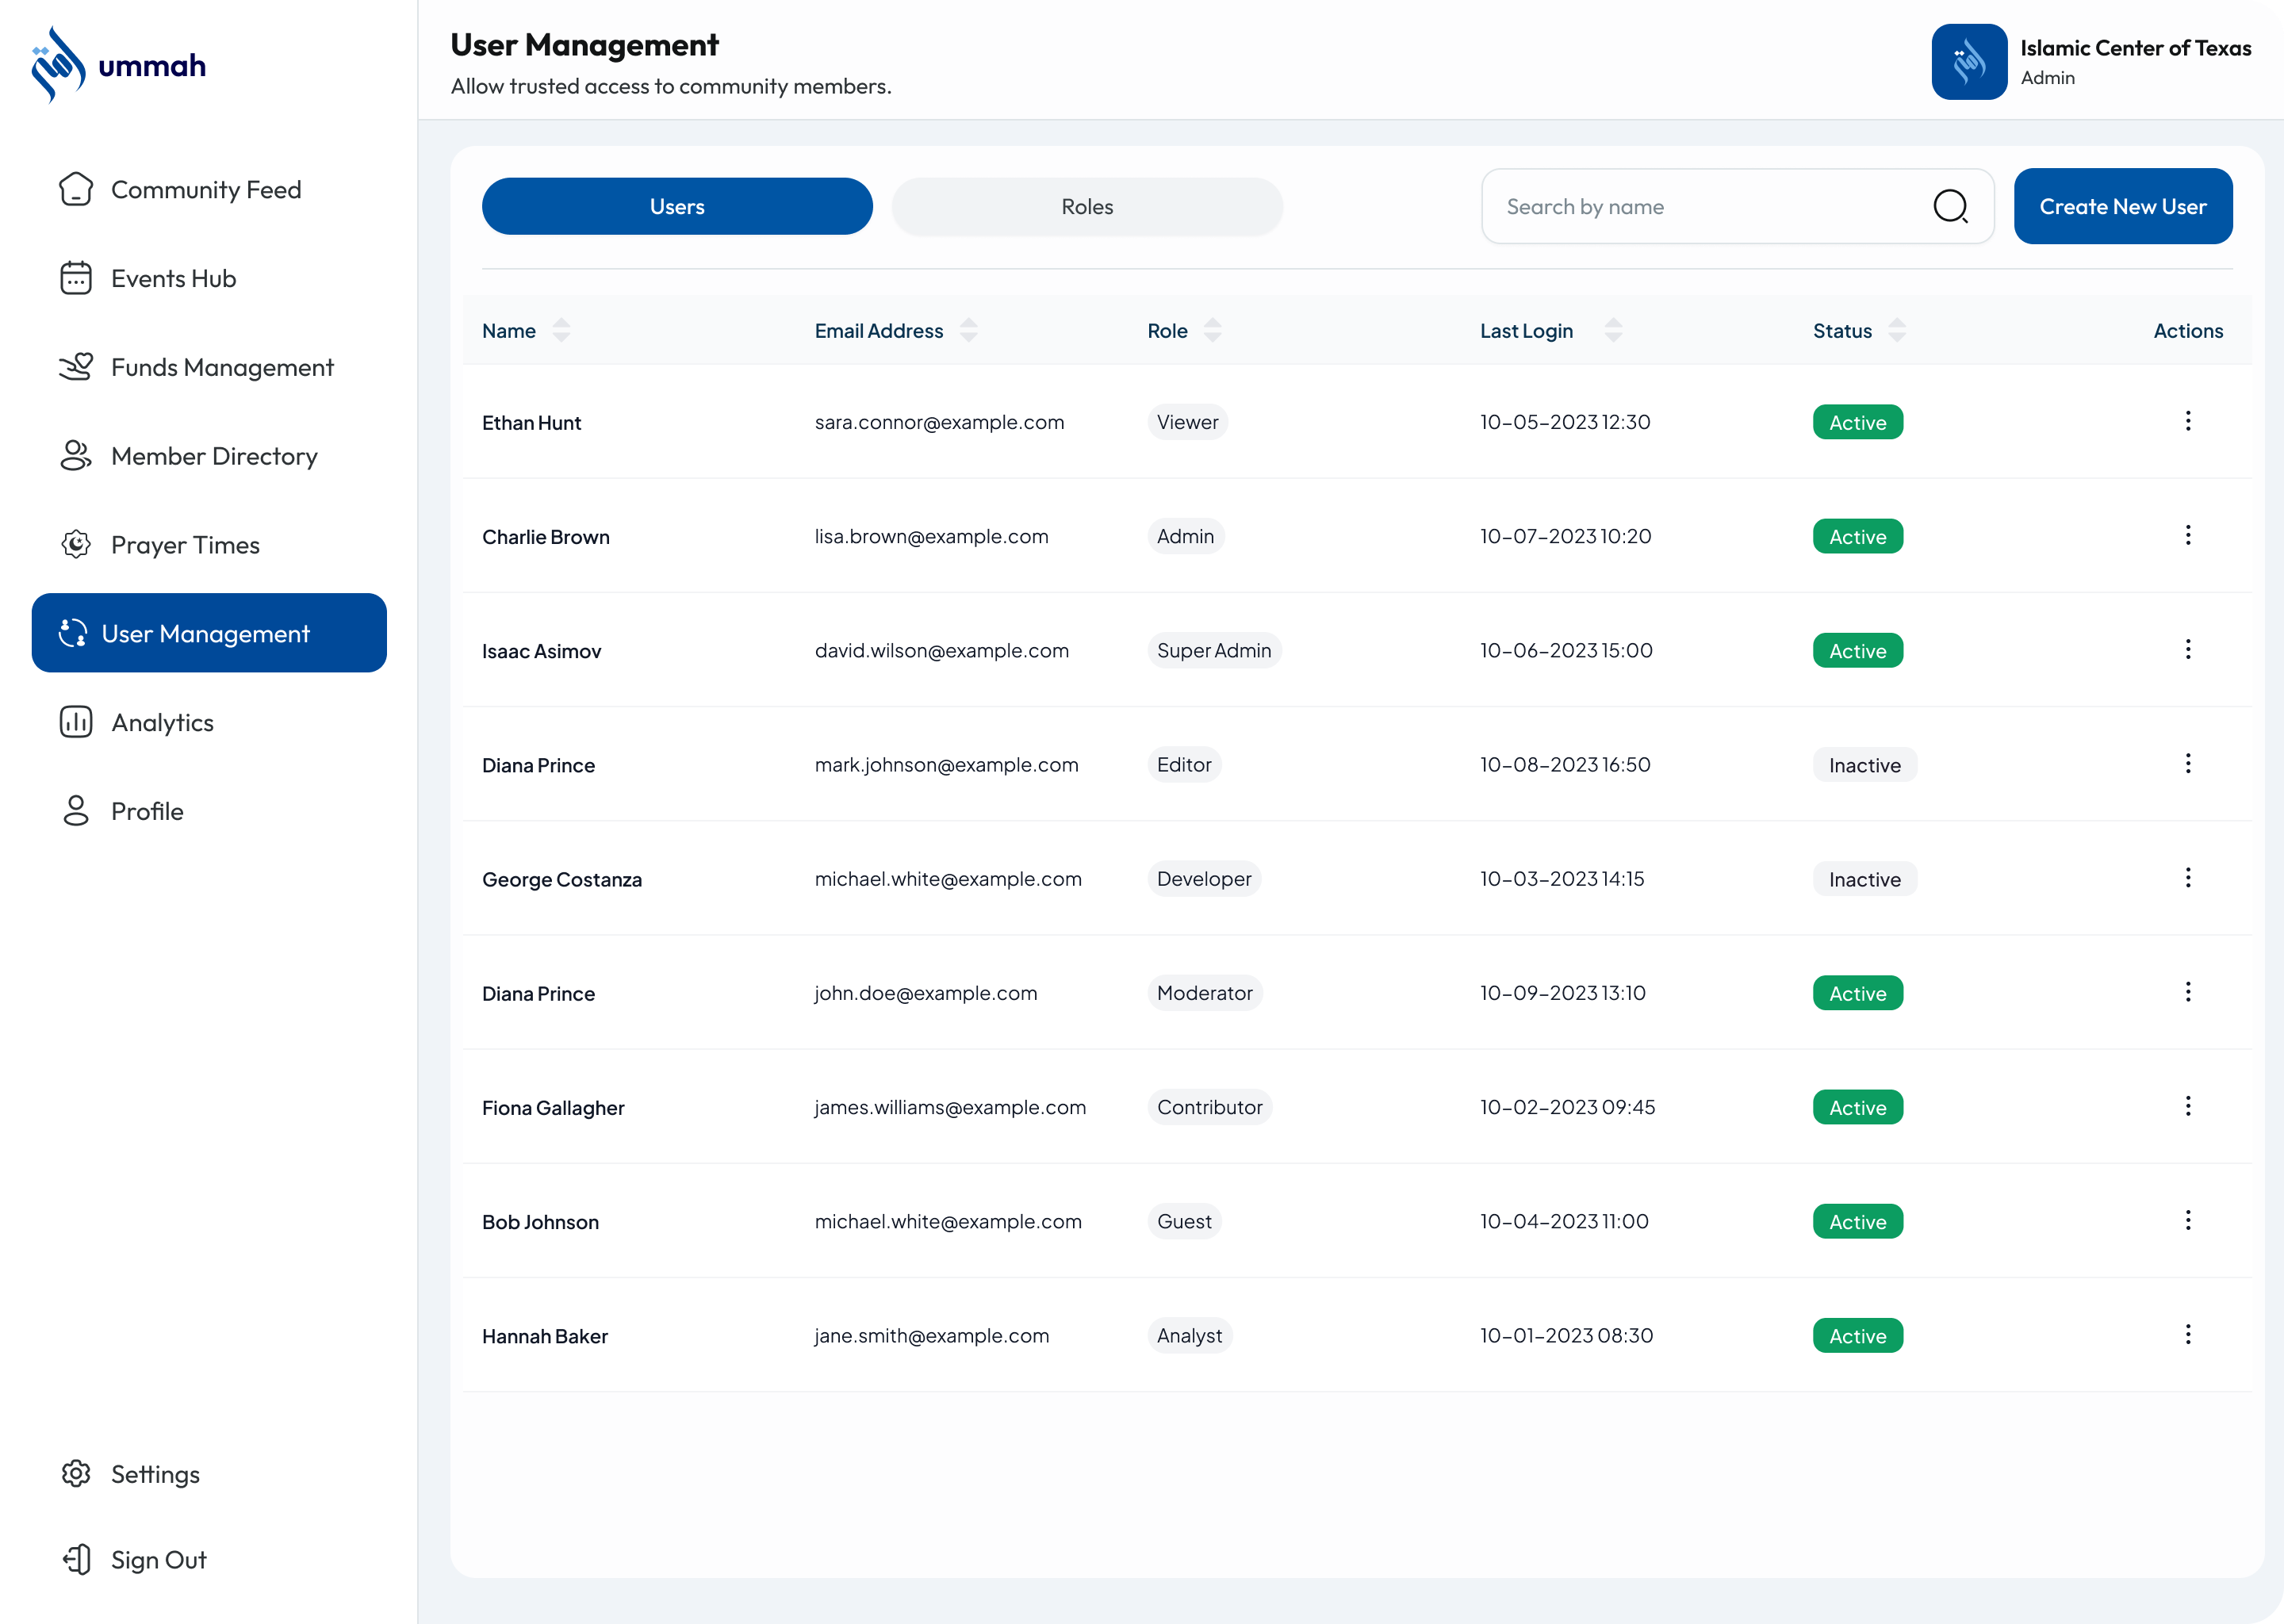This screenshot has height=1624, width=2284.
Task: Sort the table by Role
Action: [1212, 330]
